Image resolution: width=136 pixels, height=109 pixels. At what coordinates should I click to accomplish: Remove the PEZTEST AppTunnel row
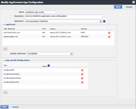(x=109, y=37)
